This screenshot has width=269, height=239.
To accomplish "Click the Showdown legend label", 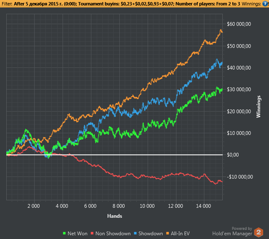I will 151,233.
